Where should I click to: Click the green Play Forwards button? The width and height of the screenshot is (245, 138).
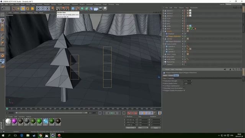point(112,113)
